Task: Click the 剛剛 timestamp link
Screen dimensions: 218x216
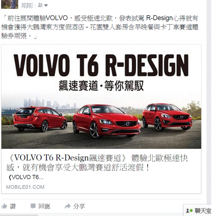Action: coord(27,5)
